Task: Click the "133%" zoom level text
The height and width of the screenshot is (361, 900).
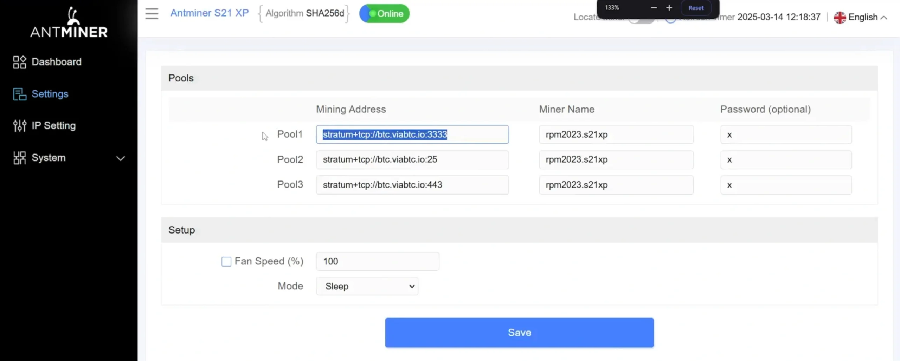Action: pyautogui.click(x=612, y=8)
